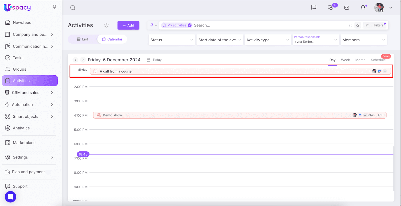This screenshot has width=401, height=206.
Task: Click the Add activity button
Action: click(x=128, y=25)
